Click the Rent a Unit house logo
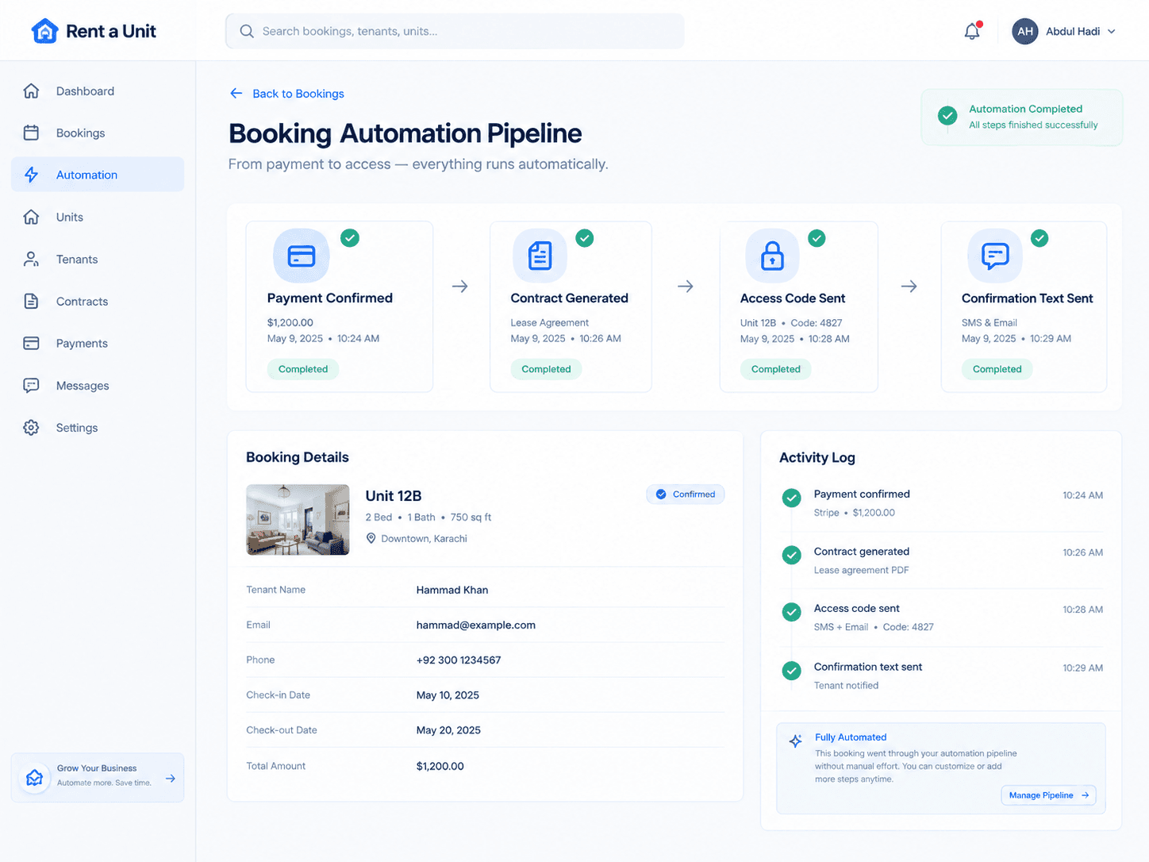The image size is (1149, 862). [44, 31]
